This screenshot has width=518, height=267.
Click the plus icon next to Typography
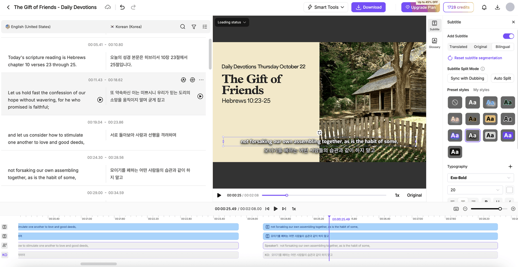pyautogui.click(x=511, y=167)
